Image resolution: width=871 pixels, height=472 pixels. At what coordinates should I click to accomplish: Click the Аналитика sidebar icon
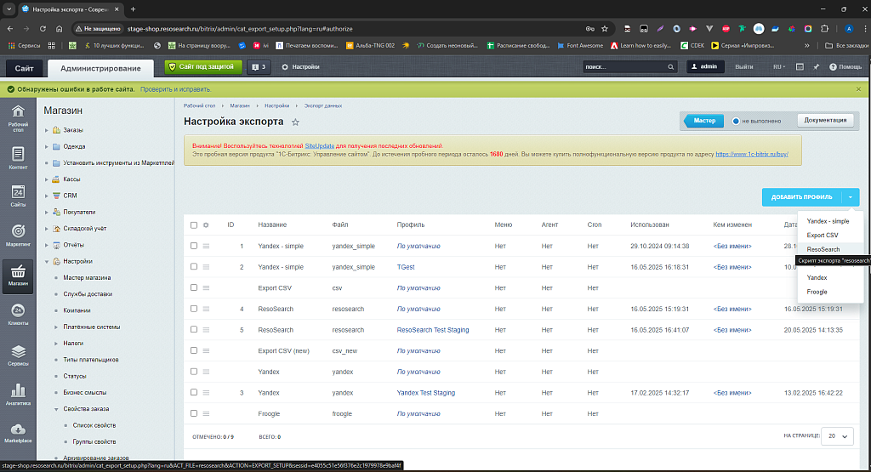pos(18,393)
